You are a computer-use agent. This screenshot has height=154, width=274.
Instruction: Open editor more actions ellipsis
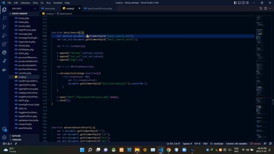pyautogui.click(x=270, y=9)
